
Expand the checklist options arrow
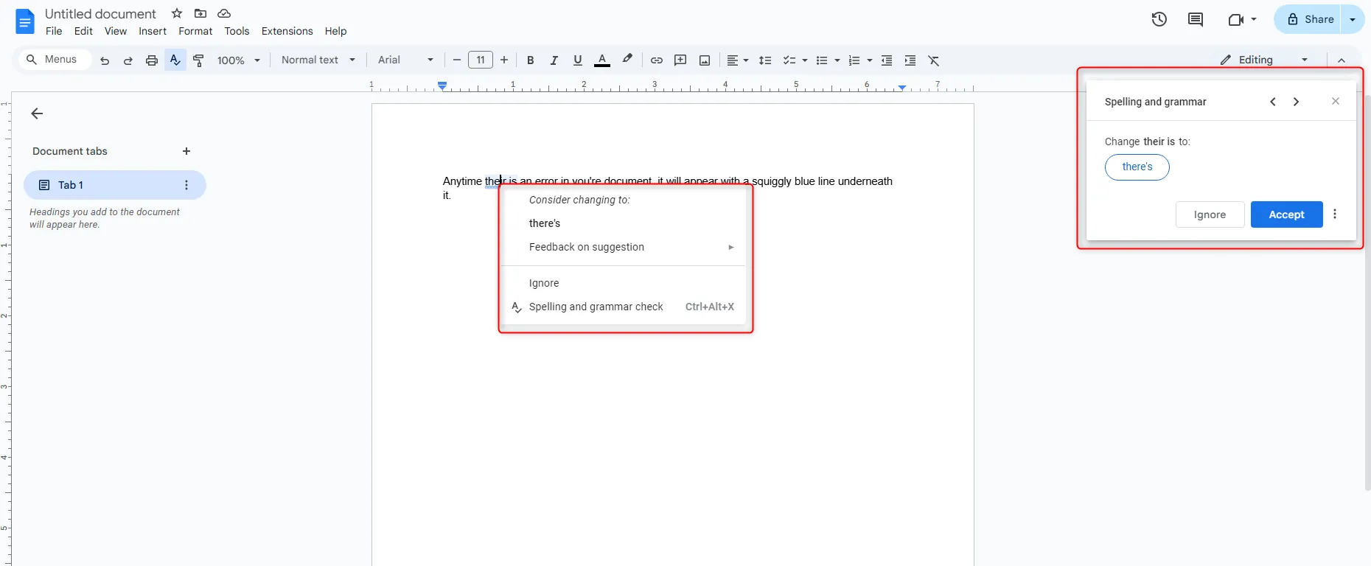point(804,60)
